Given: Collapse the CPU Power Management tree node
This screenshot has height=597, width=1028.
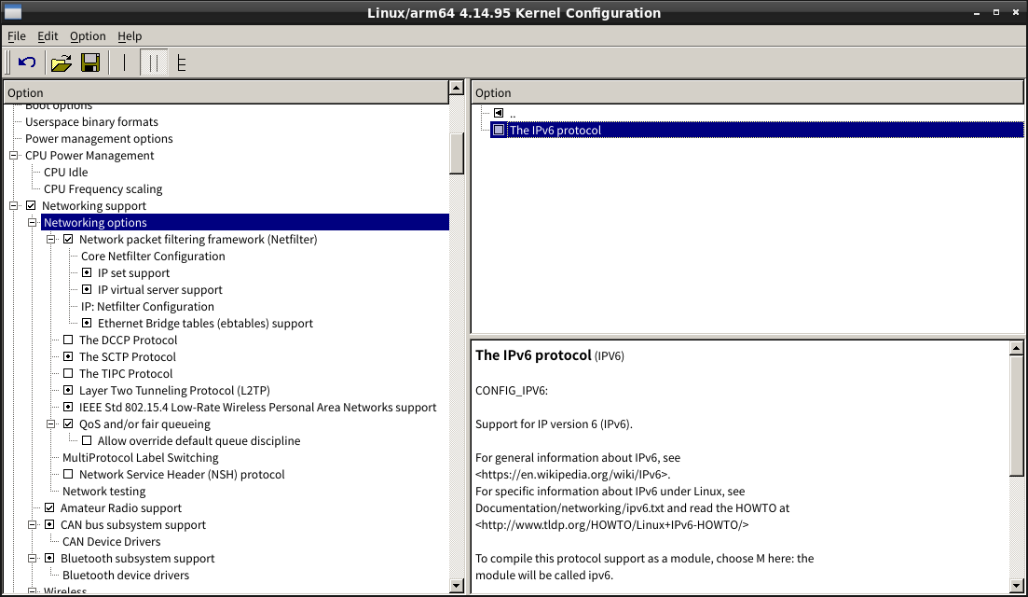Looking at the screenshot, I should point(14,156).
